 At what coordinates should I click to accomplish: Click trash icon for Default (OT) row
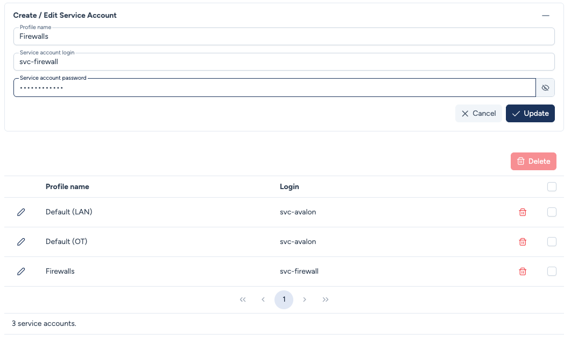click(x=522, y=242)
